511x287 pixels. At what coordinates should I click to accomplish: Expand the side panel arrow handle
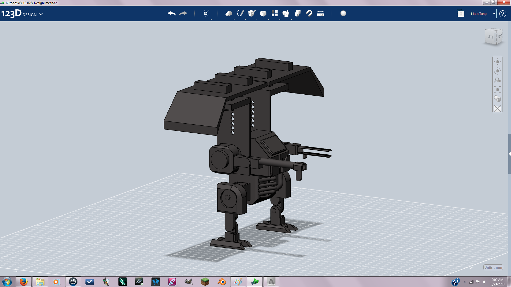510,154
